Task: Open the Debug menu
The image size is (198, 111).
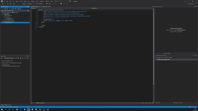Action: tap(25, 1)
